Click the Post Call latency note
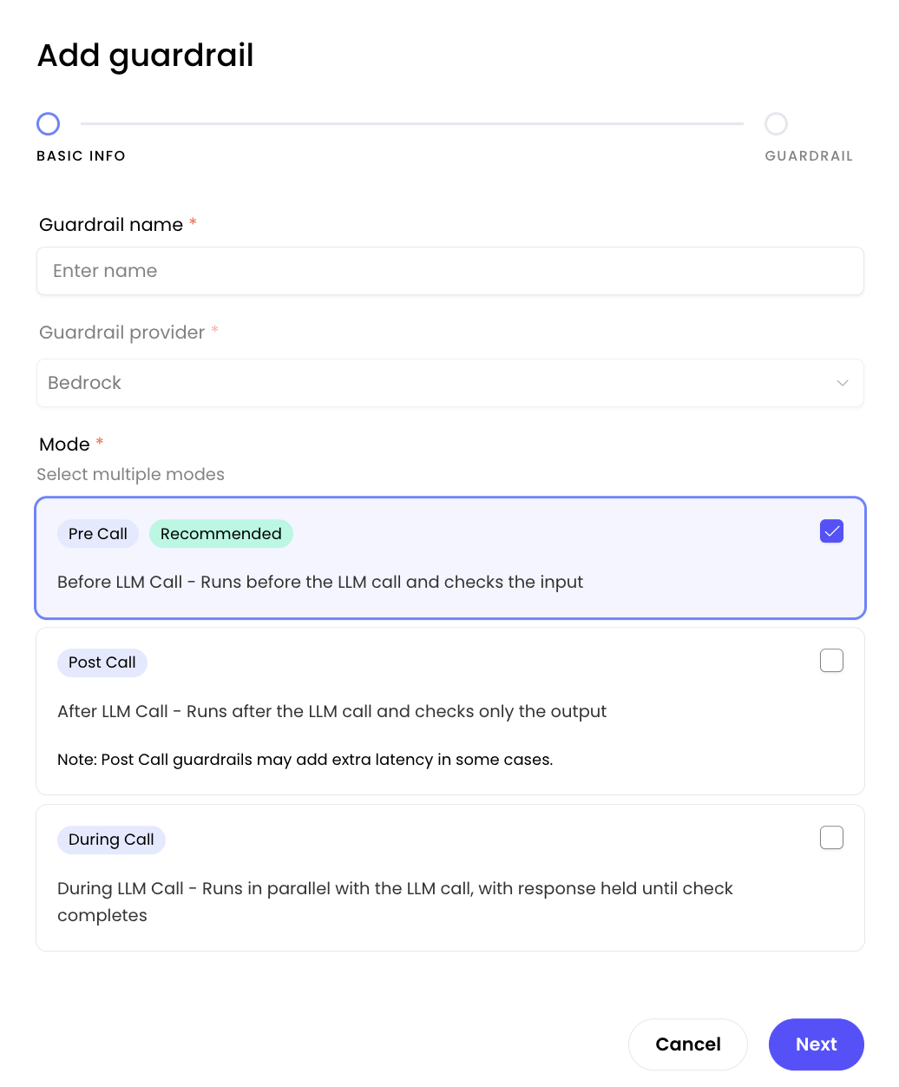Viewport: 899px width, 1087px height. pyautogui.click(x=305, y=760)
